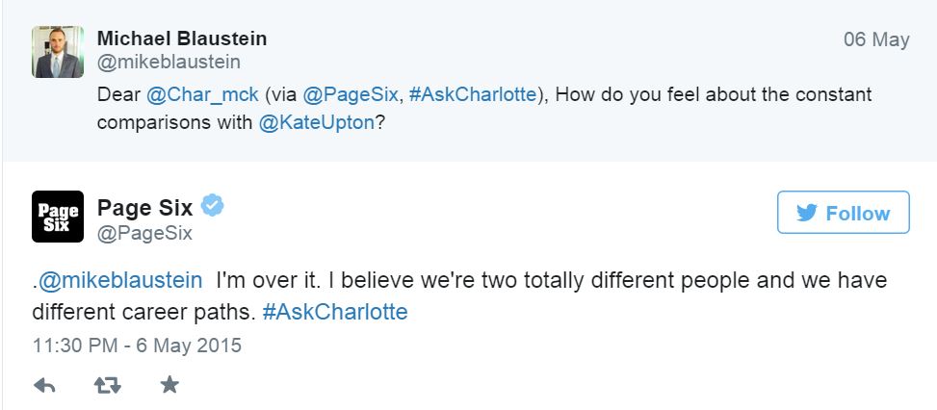The width and height of the screenshot is (937, 410).
Task: Click the @PageSix handle below the account name
Action: coord(145,233)
